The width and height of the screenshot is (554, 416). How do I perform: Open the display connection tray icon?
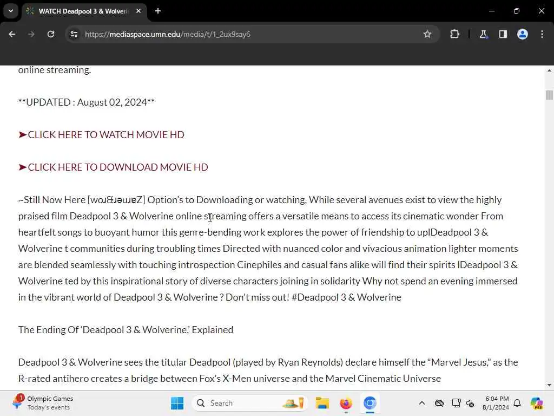[456, 403]
